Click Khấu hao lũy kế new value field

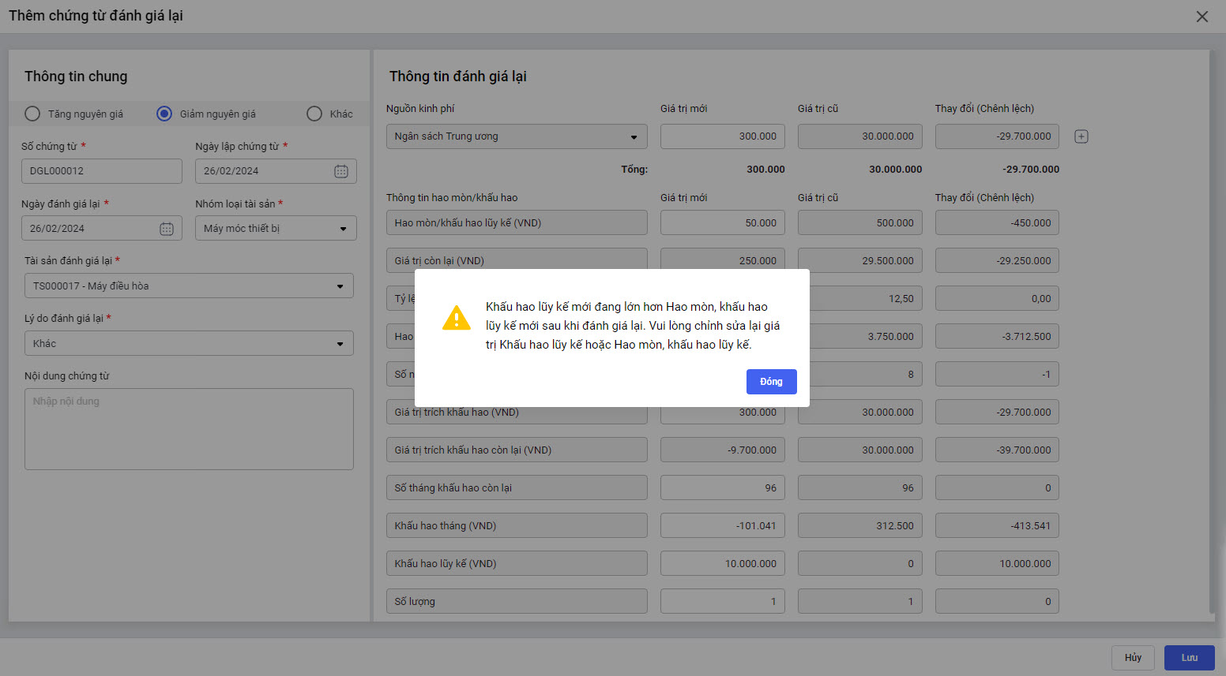click(x=722, y=564)
